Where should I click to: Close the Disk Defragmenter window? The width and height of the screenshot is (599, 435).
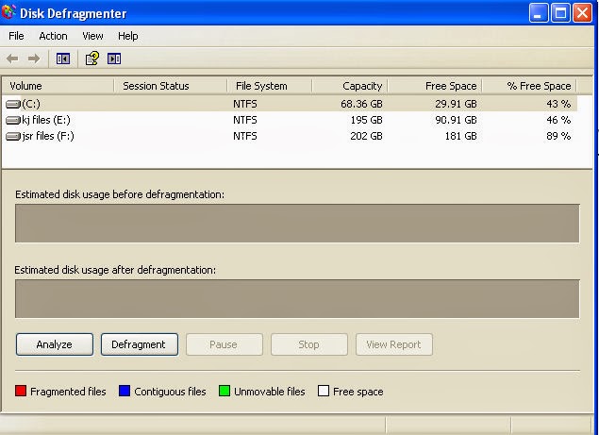tap(582, 12)
